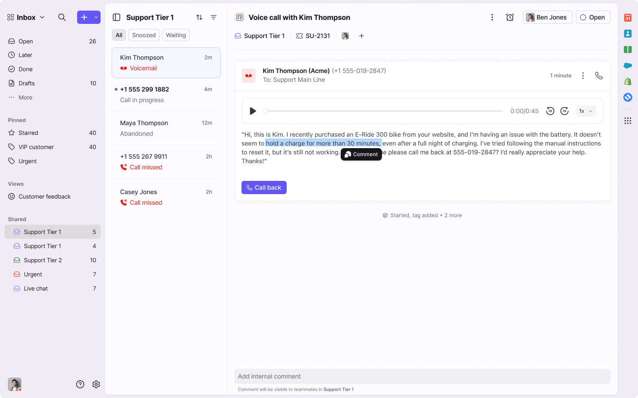Open the Shopify integration icon
Viewport: 638px width, 398px height.
[628, 81]
